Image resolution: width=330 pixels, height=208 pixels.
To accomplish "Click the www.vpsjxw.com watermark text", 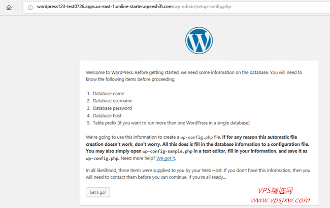I will pyautogui.click(x=280, y=200).
